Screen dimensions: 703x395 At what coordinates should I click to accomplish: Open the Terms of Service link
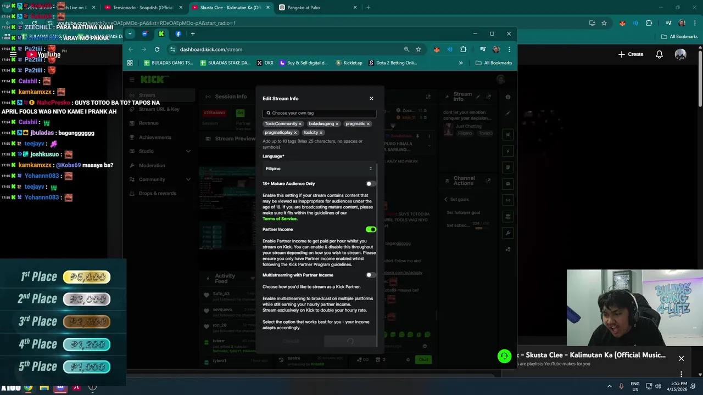click(x=280, y=219)
